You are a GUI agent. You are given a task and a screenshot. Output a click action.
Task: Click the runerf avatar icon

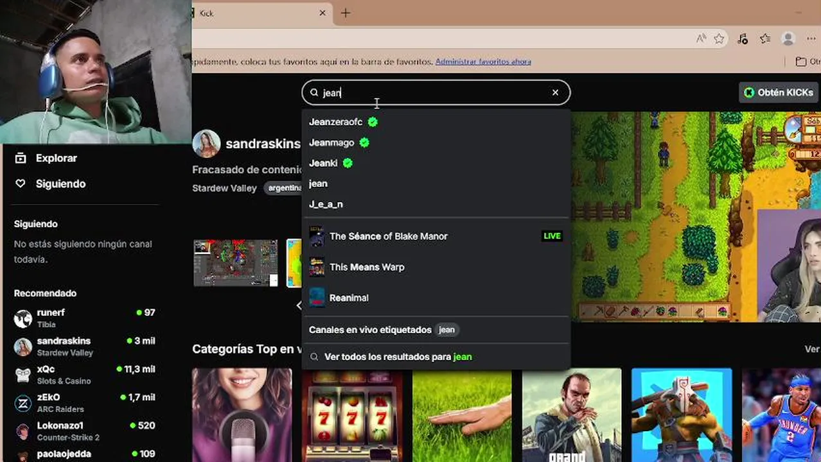(23, 319)
